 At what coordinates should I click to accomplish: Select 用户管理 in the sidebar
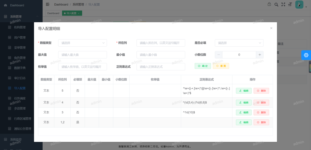coord(20,37)
